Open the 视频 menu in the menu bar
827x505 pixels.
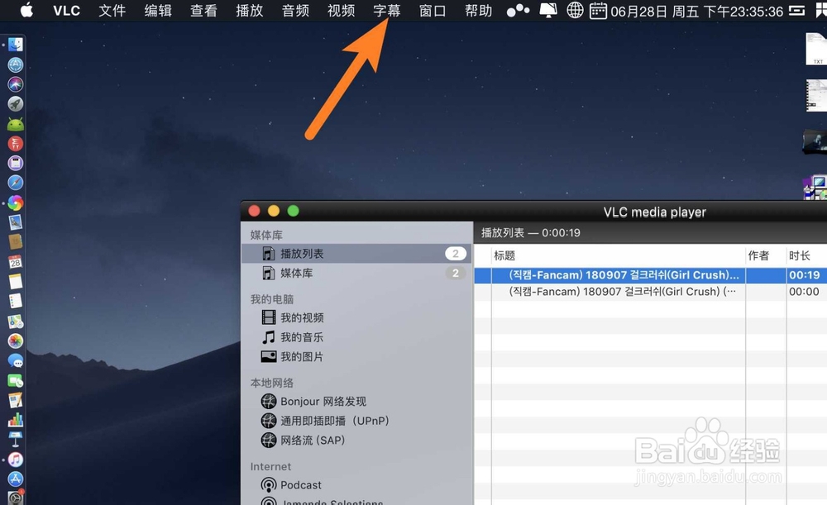(340, 11)
